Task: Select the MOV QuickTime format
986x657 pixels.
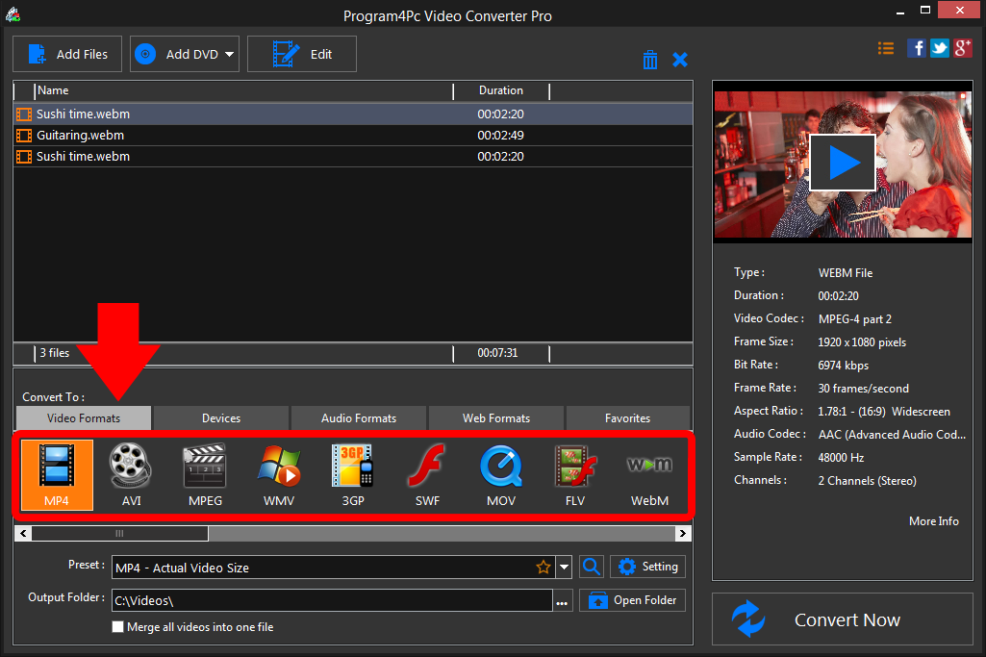Action: tap(500, 474)
